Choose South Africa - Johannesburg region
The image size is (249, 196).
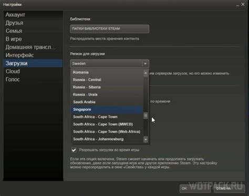107,139
